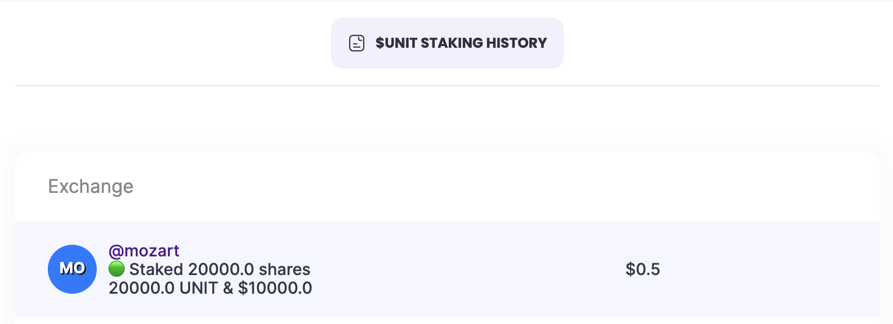Click the green staked status dot

click(117, 269)
